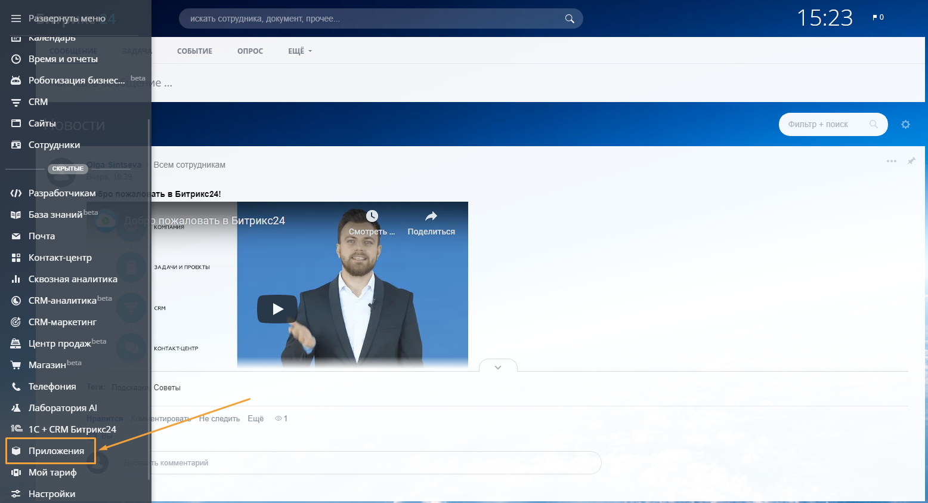Expand the post with the chevron below the video
Viewport: 928px width, 503px height.
tap(498, 367)
